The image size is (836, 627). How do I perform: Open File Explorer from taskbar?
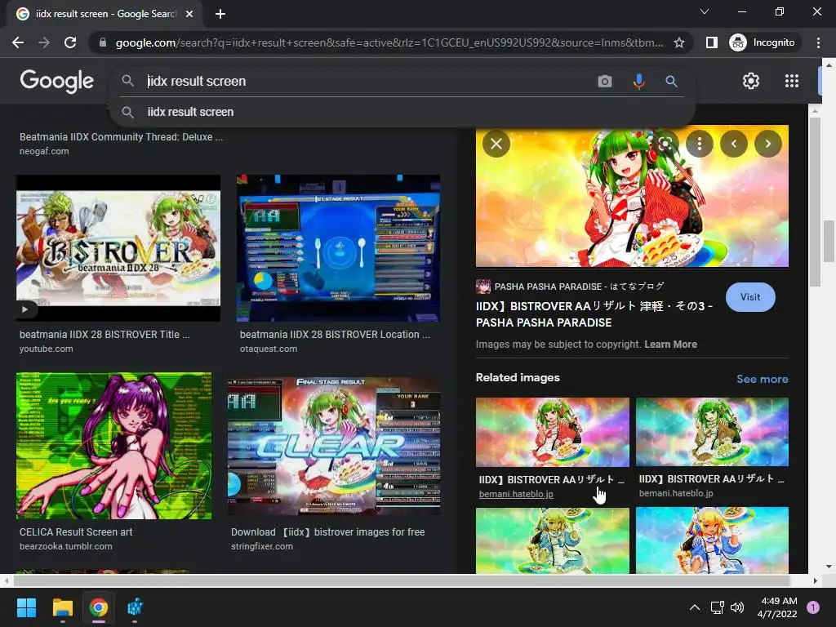click(62, 607)
